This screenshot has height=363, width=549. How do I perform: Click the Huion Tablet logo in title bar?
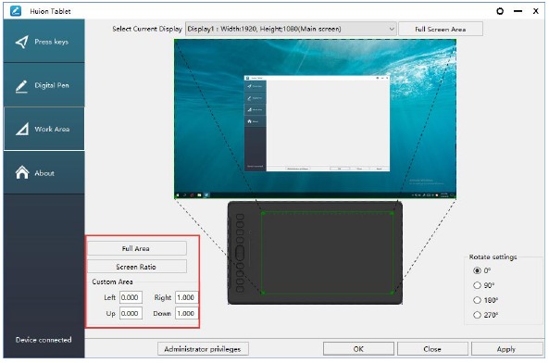click(x=16, y=11)
